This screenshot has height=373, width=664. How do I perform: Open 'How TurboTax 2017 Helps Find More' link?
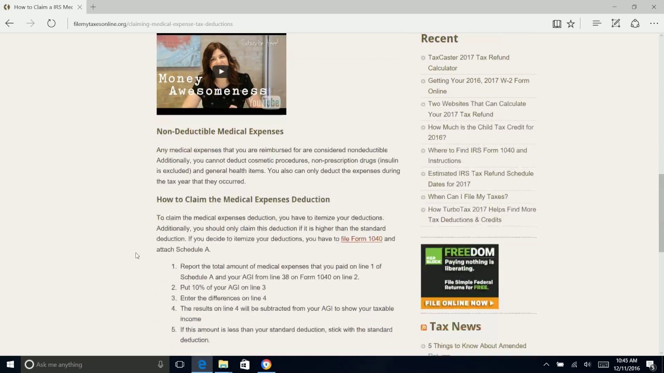click(x=482, y=214)
